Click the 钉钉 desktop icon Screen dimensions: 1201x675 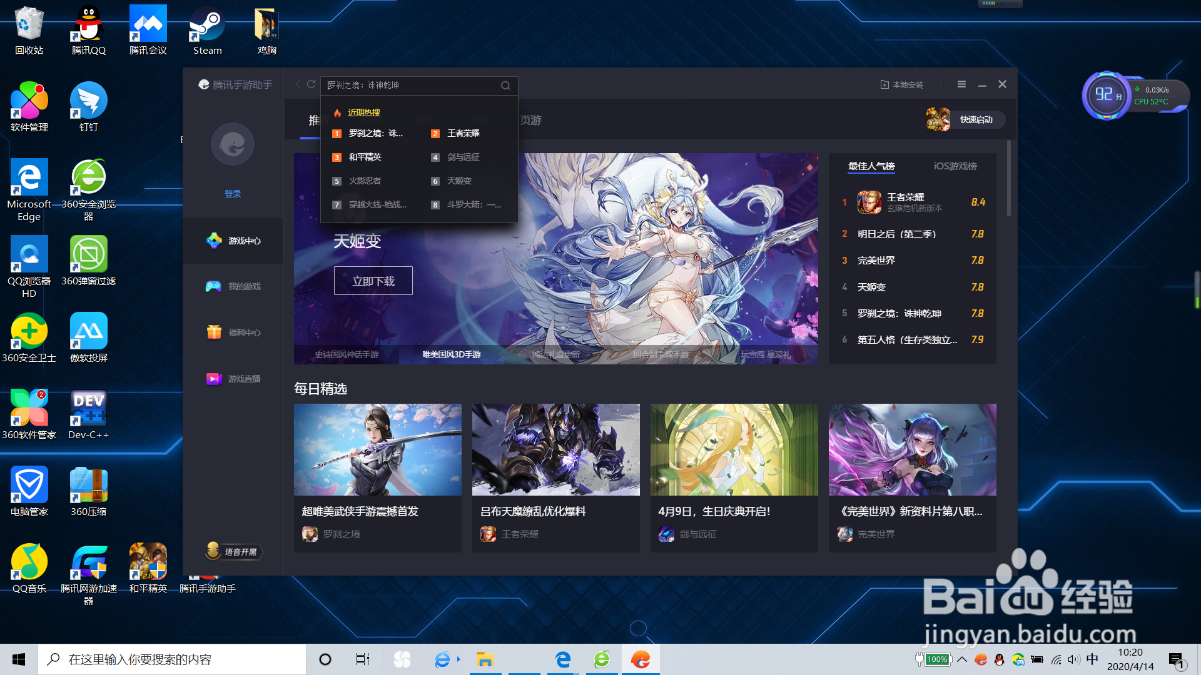pos(89,107)
